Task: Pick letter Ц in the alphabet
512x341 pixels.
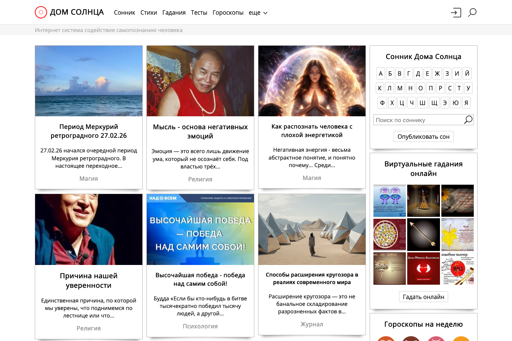Action: click(x=402, y=103)
